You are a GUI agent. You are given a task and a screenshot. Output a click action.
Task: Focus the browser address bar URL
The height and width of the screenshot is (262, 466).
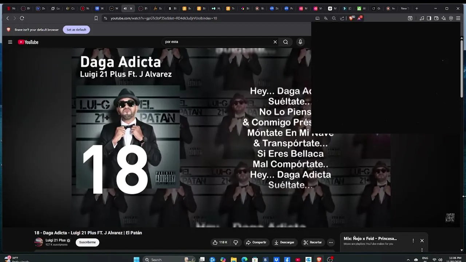[164, 18]
